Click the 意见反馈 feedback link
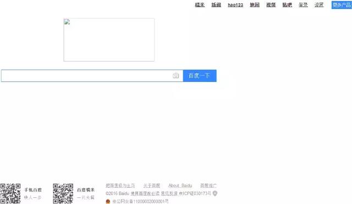The width and height of the screenshot is (352, 204). [169, 193]
